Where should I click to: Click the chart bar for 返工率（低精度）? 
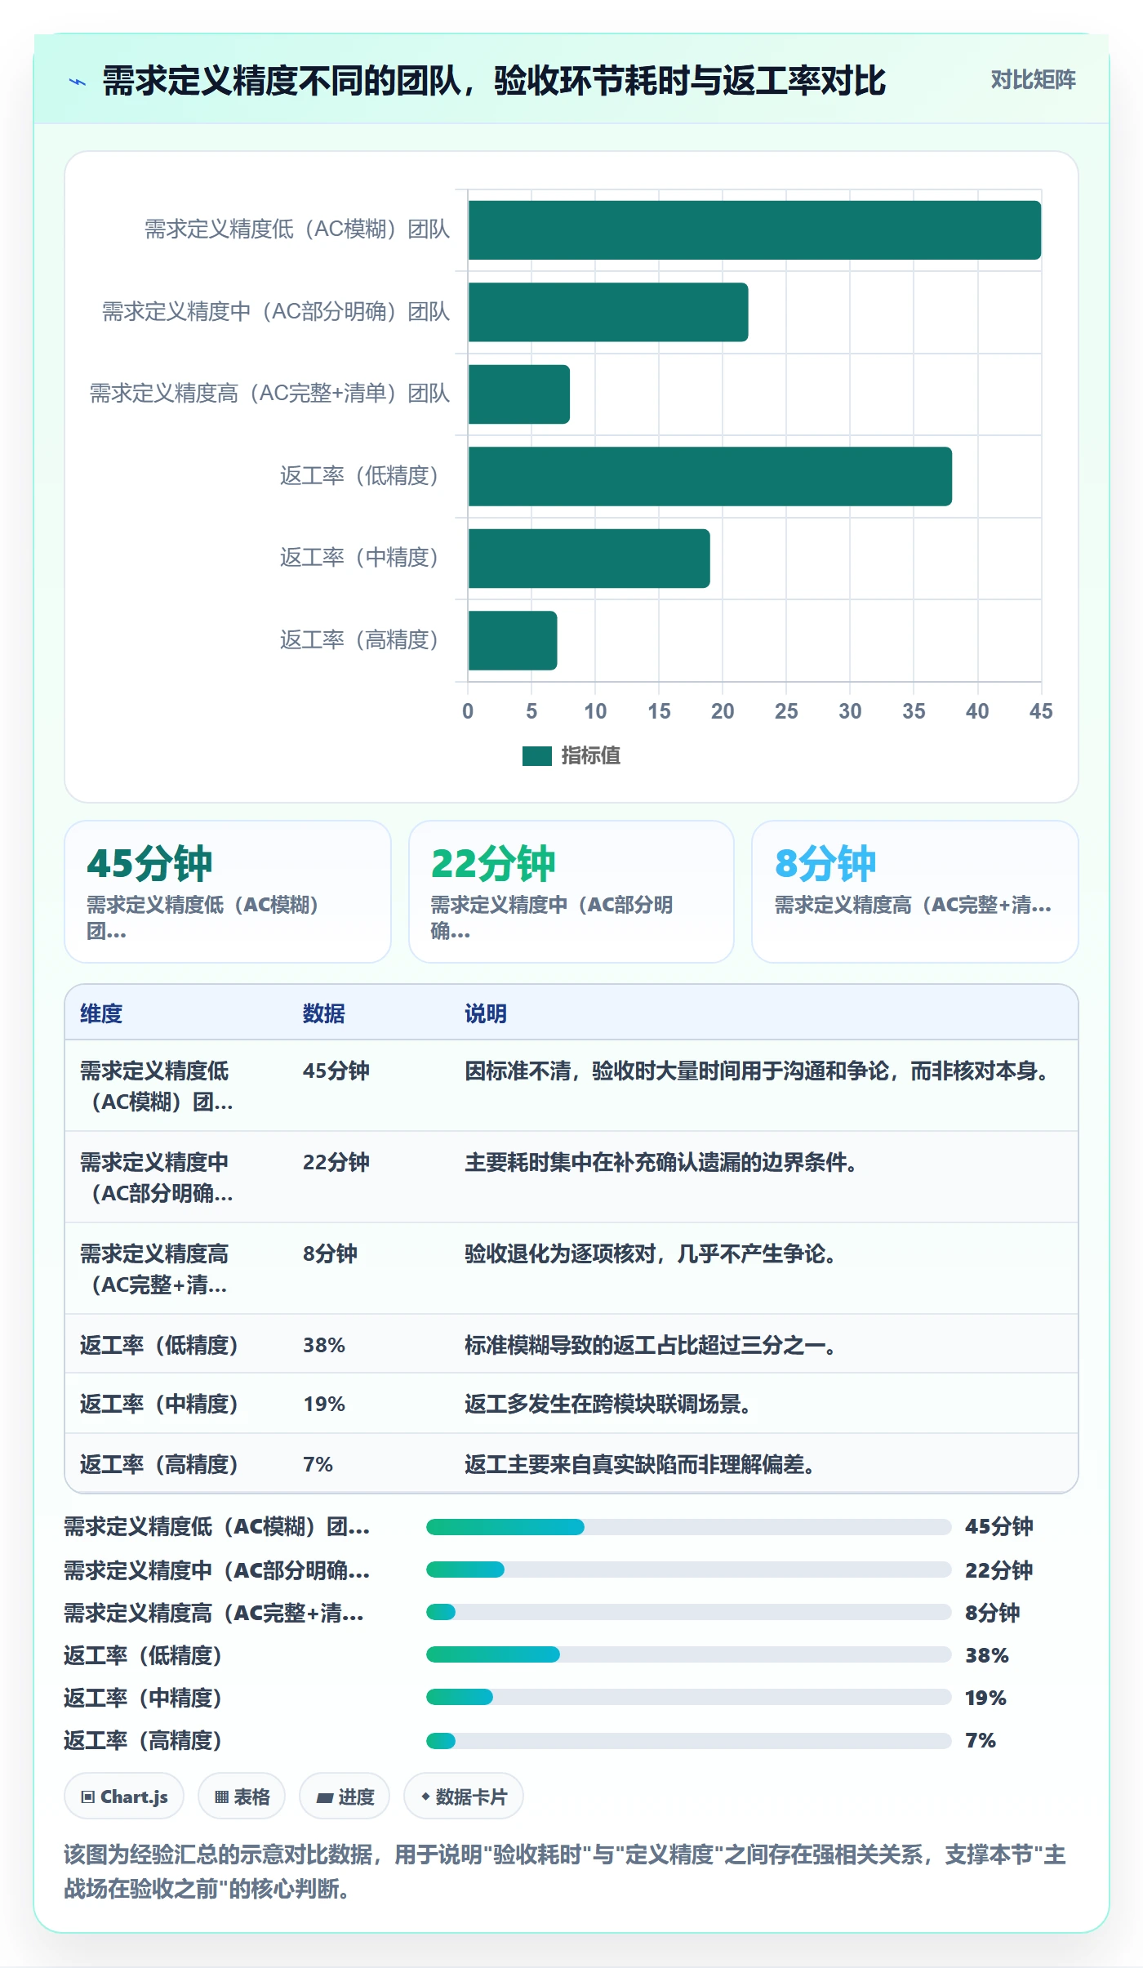[x=710, y=476]
